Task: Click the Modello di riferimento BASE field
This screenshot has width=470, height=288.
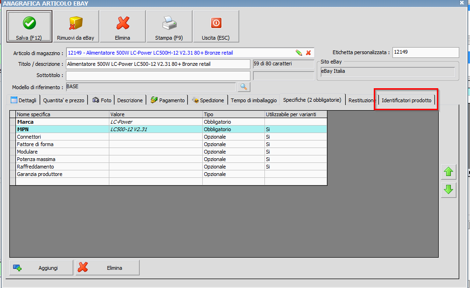Action: coord(151,87)
